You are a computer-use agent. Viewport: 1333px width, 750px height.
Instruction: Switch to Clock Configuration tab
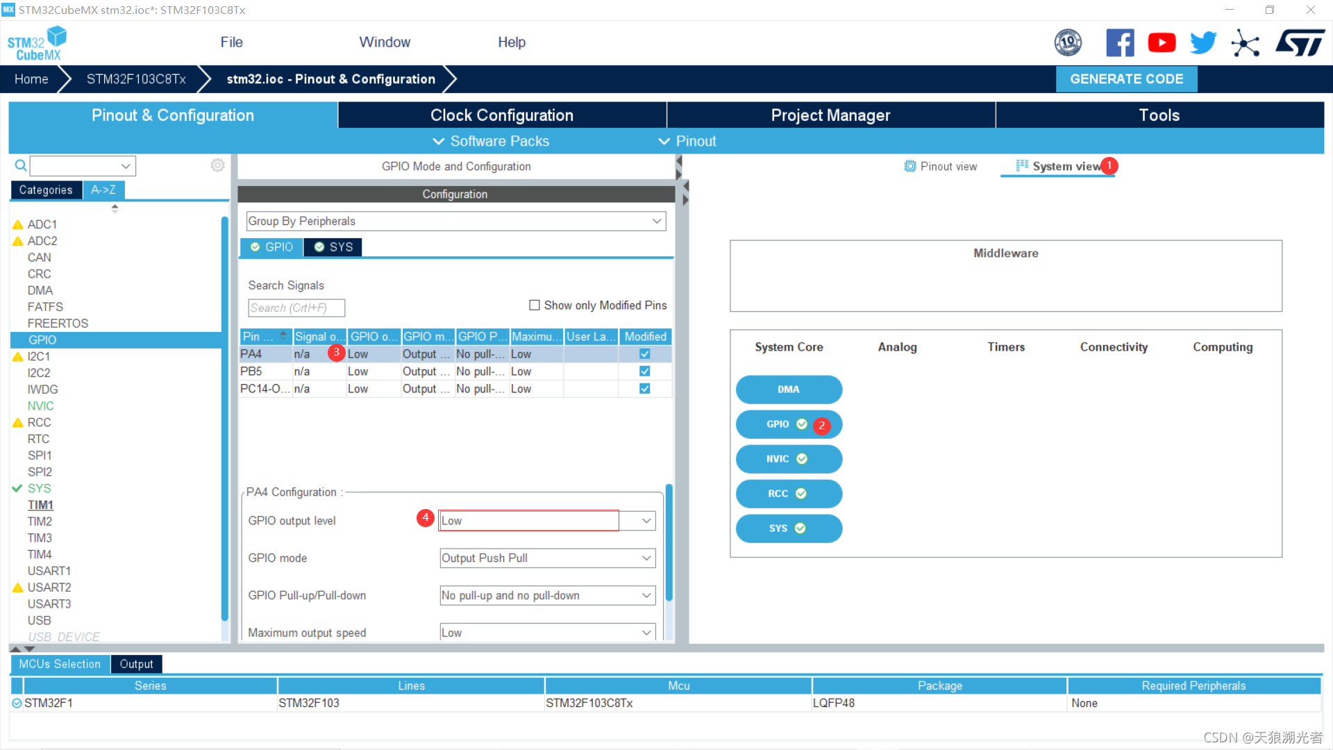[501, 115]
